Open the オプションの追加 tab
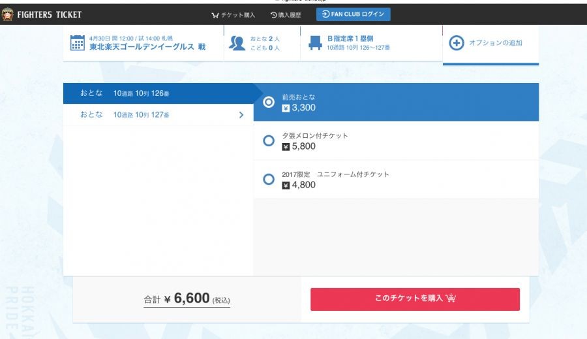The image size is (587, 339). (490, 44)
